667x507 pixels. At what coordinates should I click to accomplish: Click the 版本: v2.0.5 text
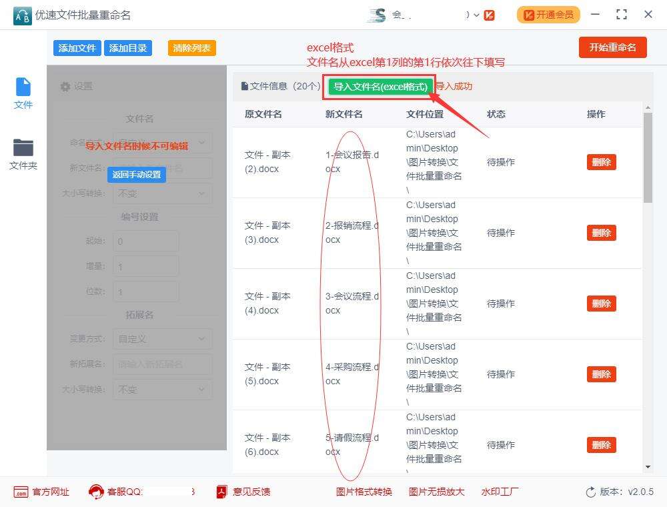pos(626,492)
